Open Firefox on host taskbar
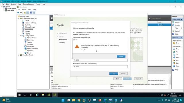Image resolution: width=184 pixels, height=103 pixels. click(100, 100)
